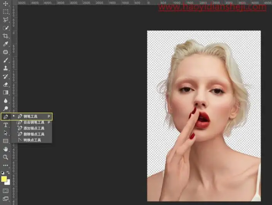The height and width of the screenshot is (205, 272).
Task: Select the Eraser tool
Action: pos(5,84)
